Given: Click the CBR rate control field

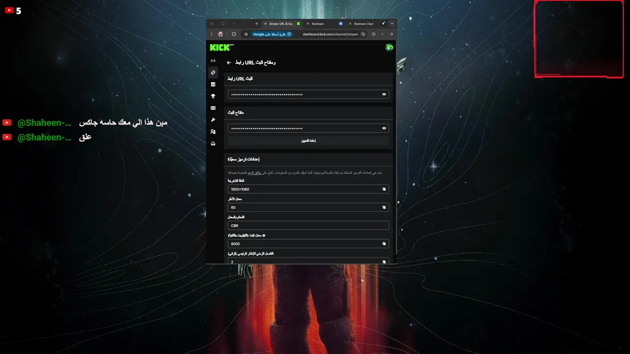Looking at the screenshot, I should tap(308, 226).
